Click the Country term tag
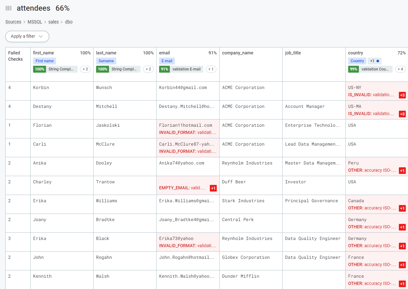 click(357, 61)
